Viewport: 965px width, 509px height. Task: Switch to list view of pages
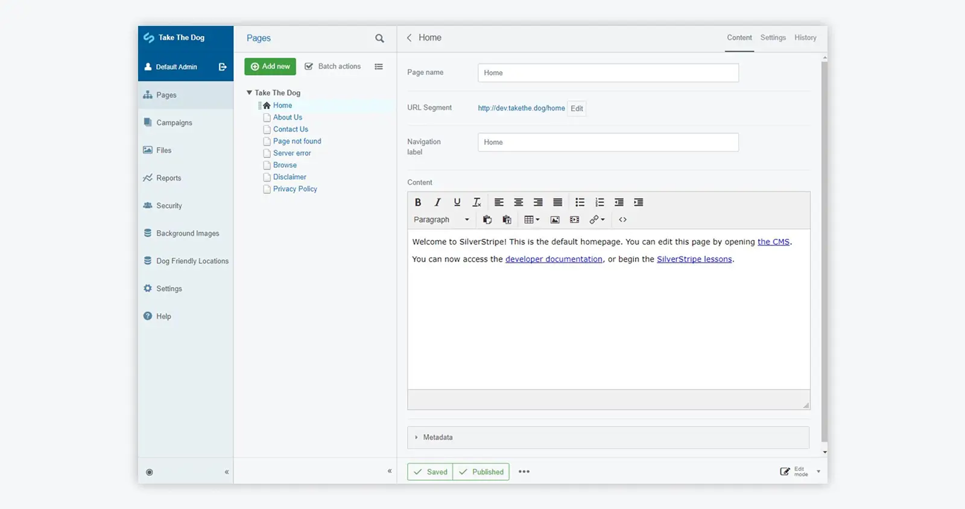click(x=379, y=67)
